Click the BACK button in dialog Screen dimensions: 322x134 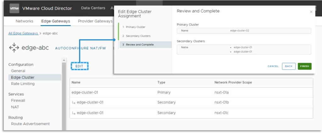click(x=289, y=66)
